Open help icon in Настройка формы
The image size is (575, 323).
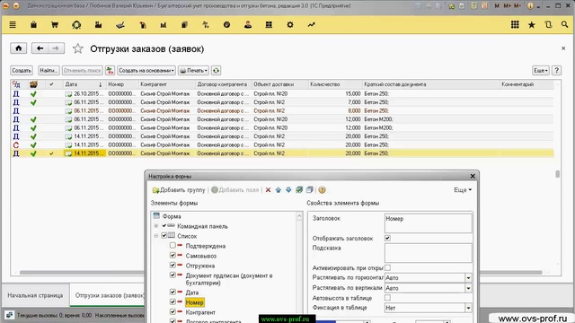322,189
